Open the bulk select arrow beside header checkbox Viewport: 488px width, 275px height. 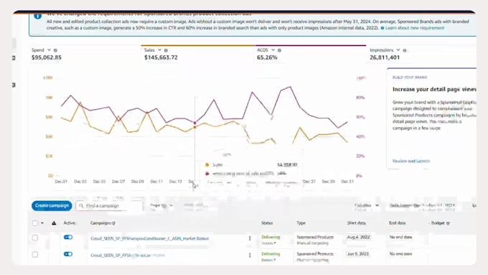click(42, 223)
